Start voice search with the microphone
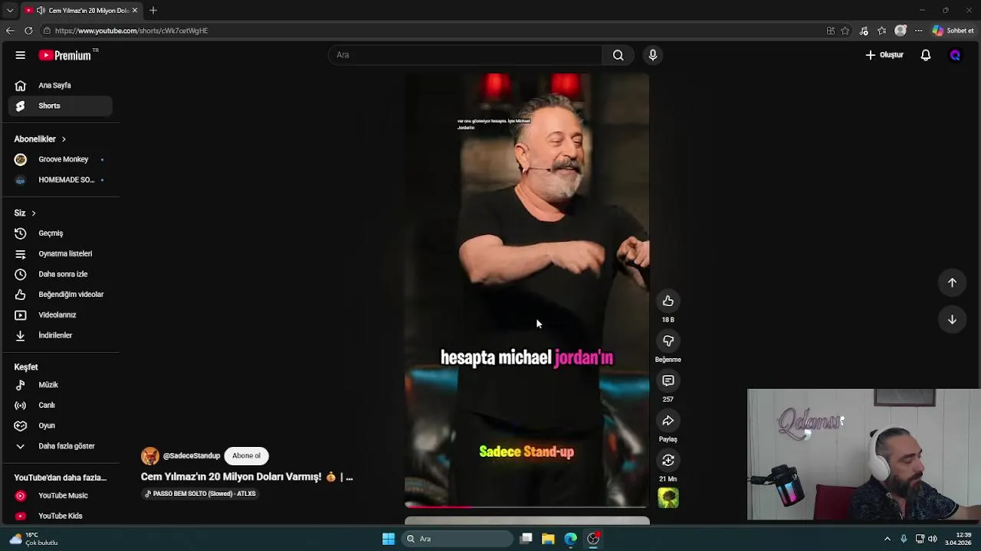981x551 pixels. click(x=653, y=55)
